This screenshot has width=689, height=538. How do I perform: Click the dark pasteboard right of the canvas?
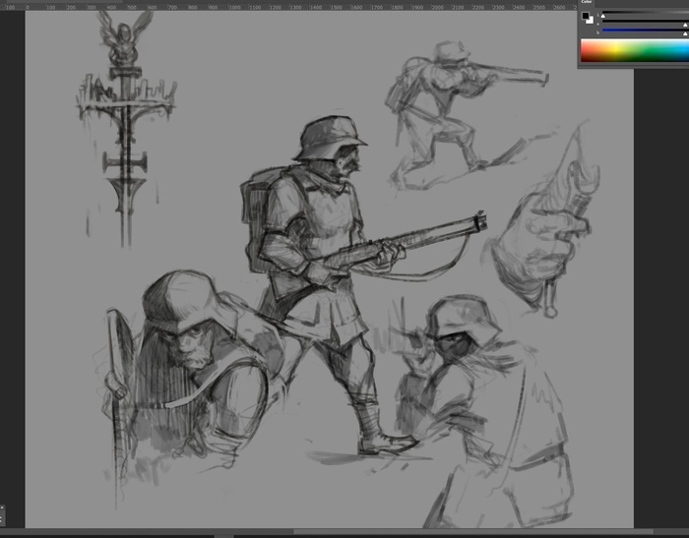coord(659,295)
